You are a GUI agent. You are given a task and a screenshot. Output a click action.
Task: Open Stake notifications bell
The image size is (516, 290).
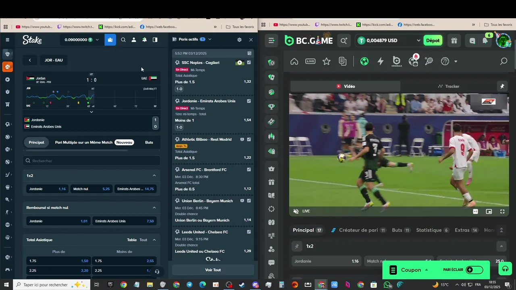click(144, 40)
